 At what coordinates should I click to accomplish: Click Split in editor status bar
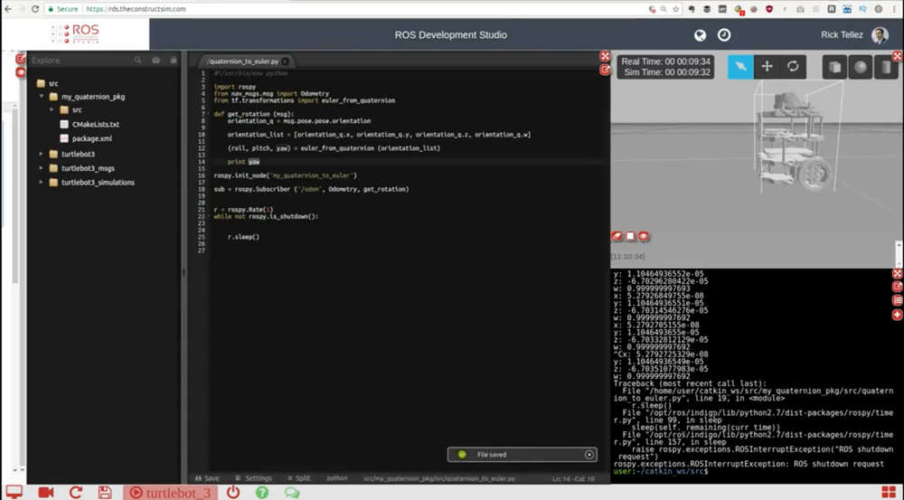click(298, 478)
